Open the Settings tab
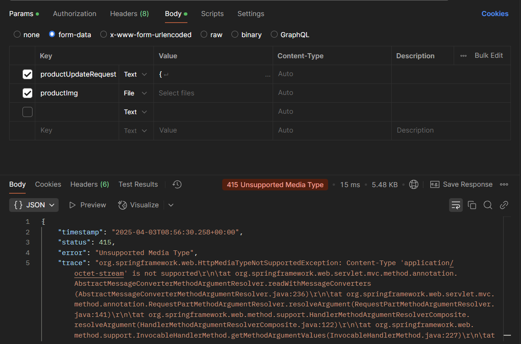The image size is (521, 344). [x=251, y=14]
